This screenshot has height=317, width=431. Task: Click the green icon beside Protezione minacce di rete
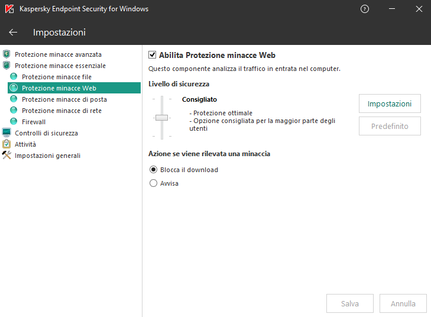(14, 110)
